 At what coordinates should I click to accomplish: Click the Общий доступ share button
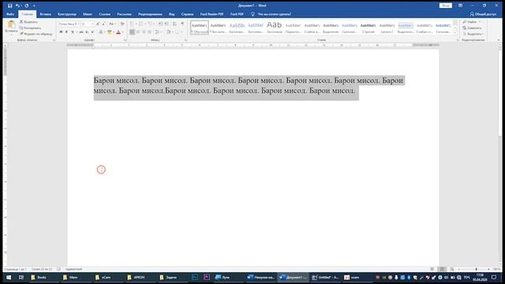[x=483, y=14]
